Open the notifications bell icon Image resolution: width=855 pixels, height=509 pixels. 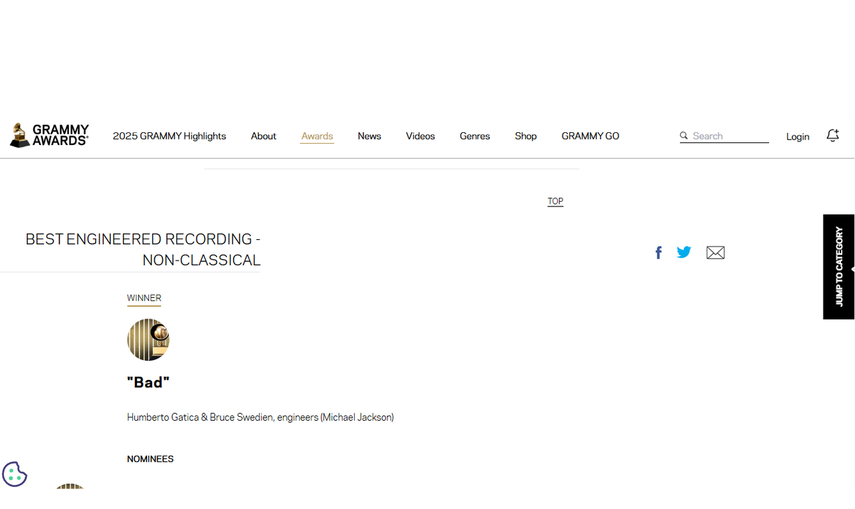click(x=832, y=136)
